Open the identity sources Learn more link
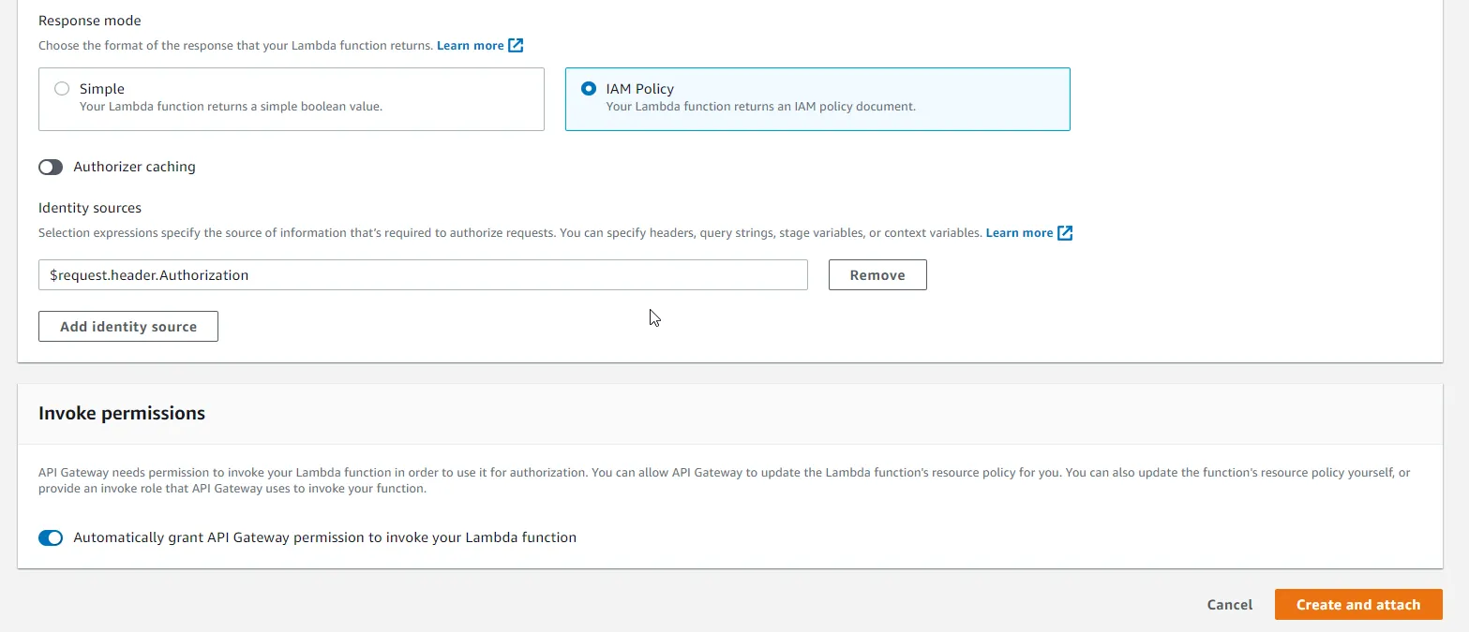 point(1020,232)
